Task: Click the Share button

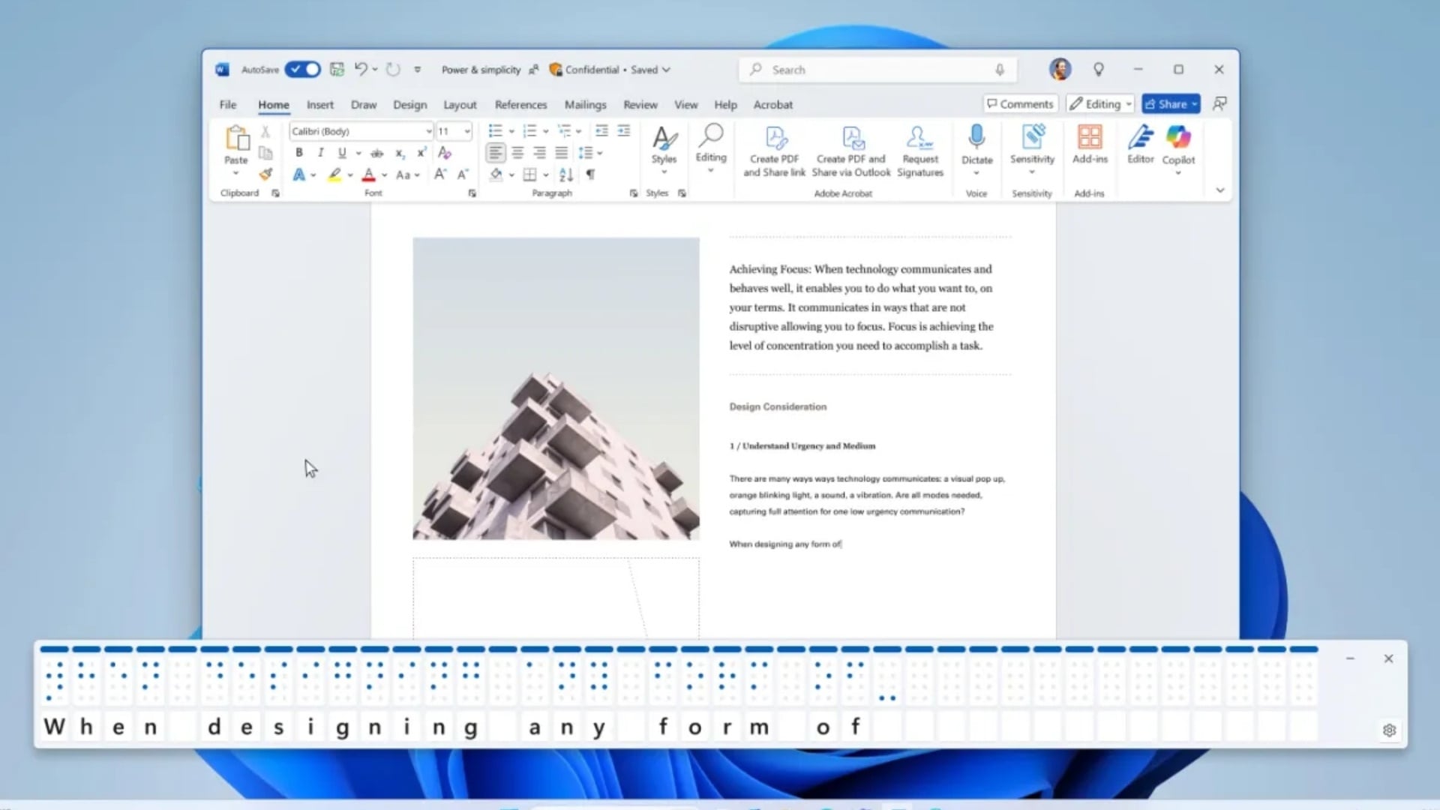Action: (1171, 104)
